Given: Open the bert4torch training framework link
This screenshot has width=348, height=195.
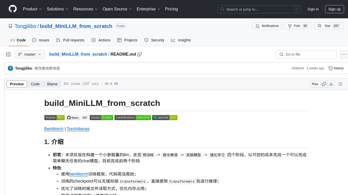Looking at the screenshot, I should (79, 174).
